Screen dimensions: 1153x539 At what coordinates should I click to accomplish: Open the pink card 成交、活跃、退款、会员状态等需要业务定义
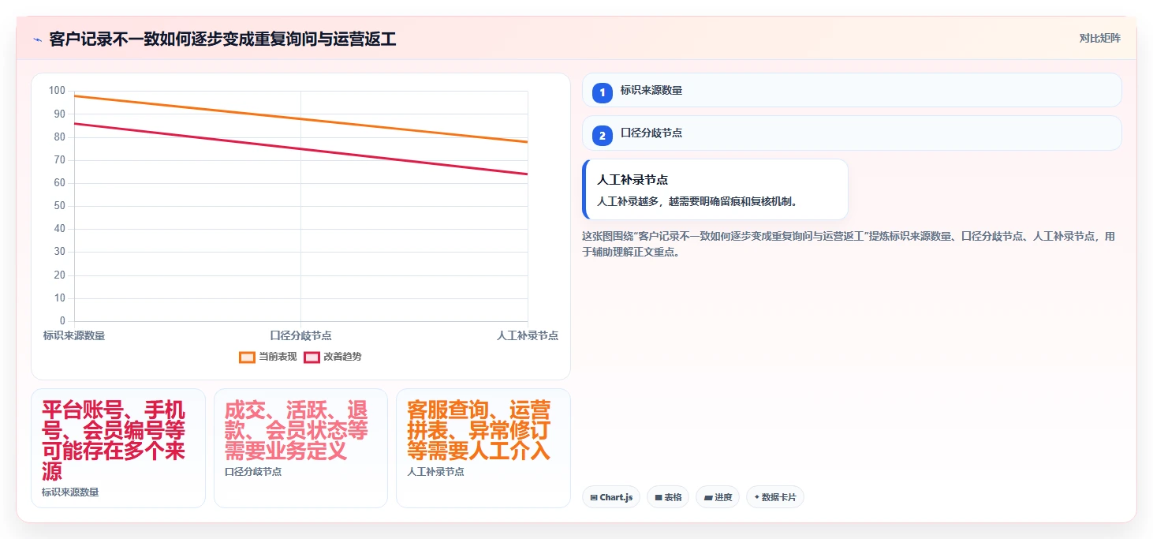(x=300, y=448)
